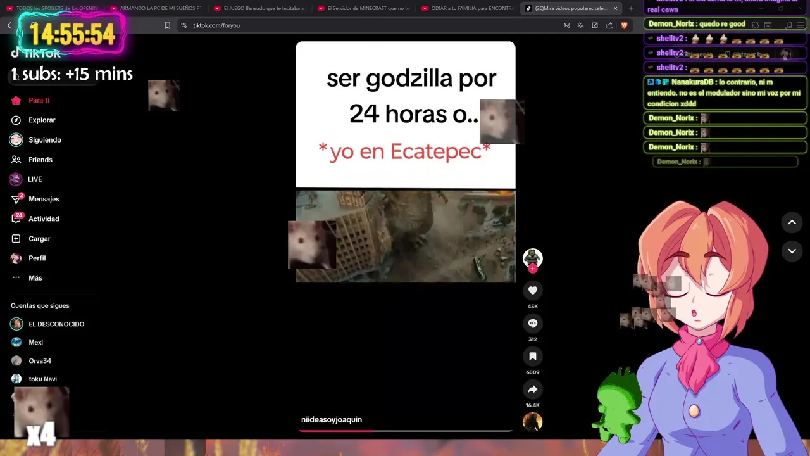Open the Perfil page

(x=28, y=258)
